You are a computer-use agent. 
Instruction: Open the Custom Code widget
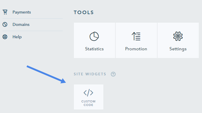pos(89,97)
